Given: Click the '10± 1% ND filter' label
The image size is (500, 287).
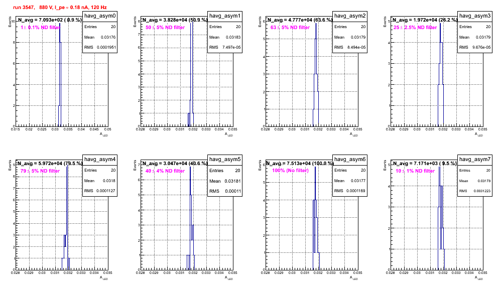Looking at the screenshot, I should (x=415, y=171).
